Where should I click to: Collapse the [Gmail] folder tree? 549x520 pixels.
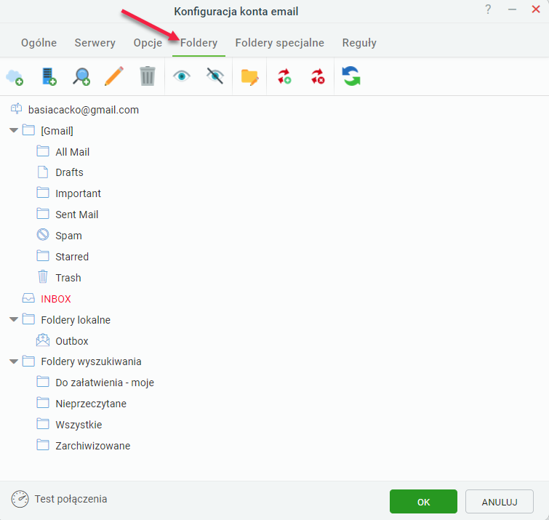pyautogui.click(x=14, y=130)
